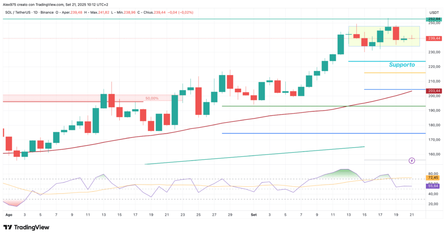Click the orange 72,45 RSI average label
Viewport: 446px width, 236px height.
click(433, 178)
